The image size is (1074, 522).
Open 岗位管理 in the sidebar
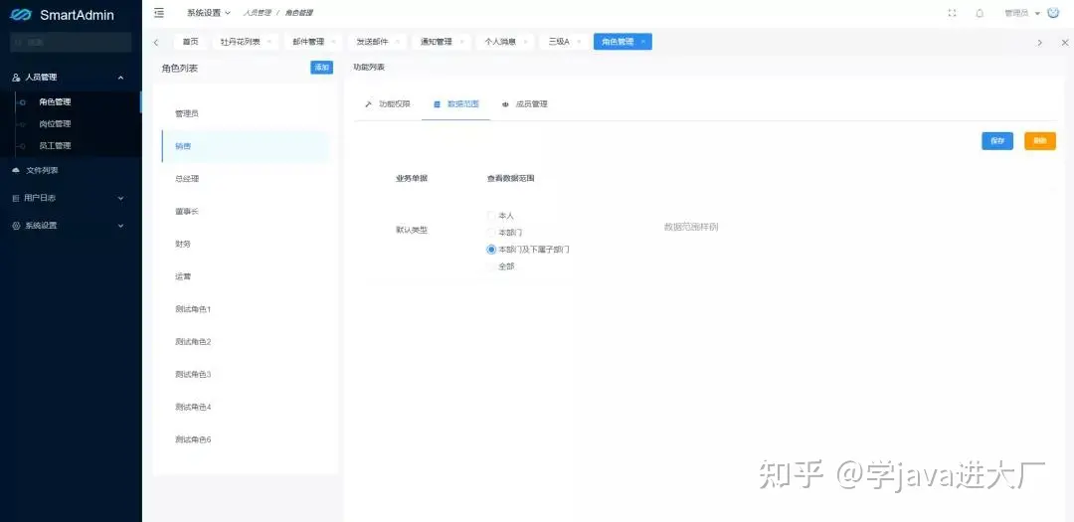click(x=55, y=124)
